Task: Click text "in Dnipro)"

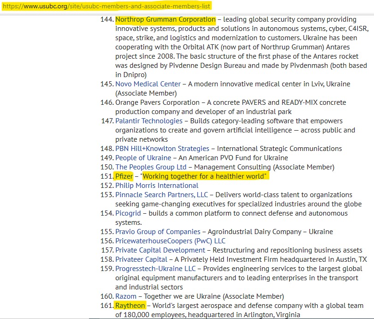Action: pos(131,75)
